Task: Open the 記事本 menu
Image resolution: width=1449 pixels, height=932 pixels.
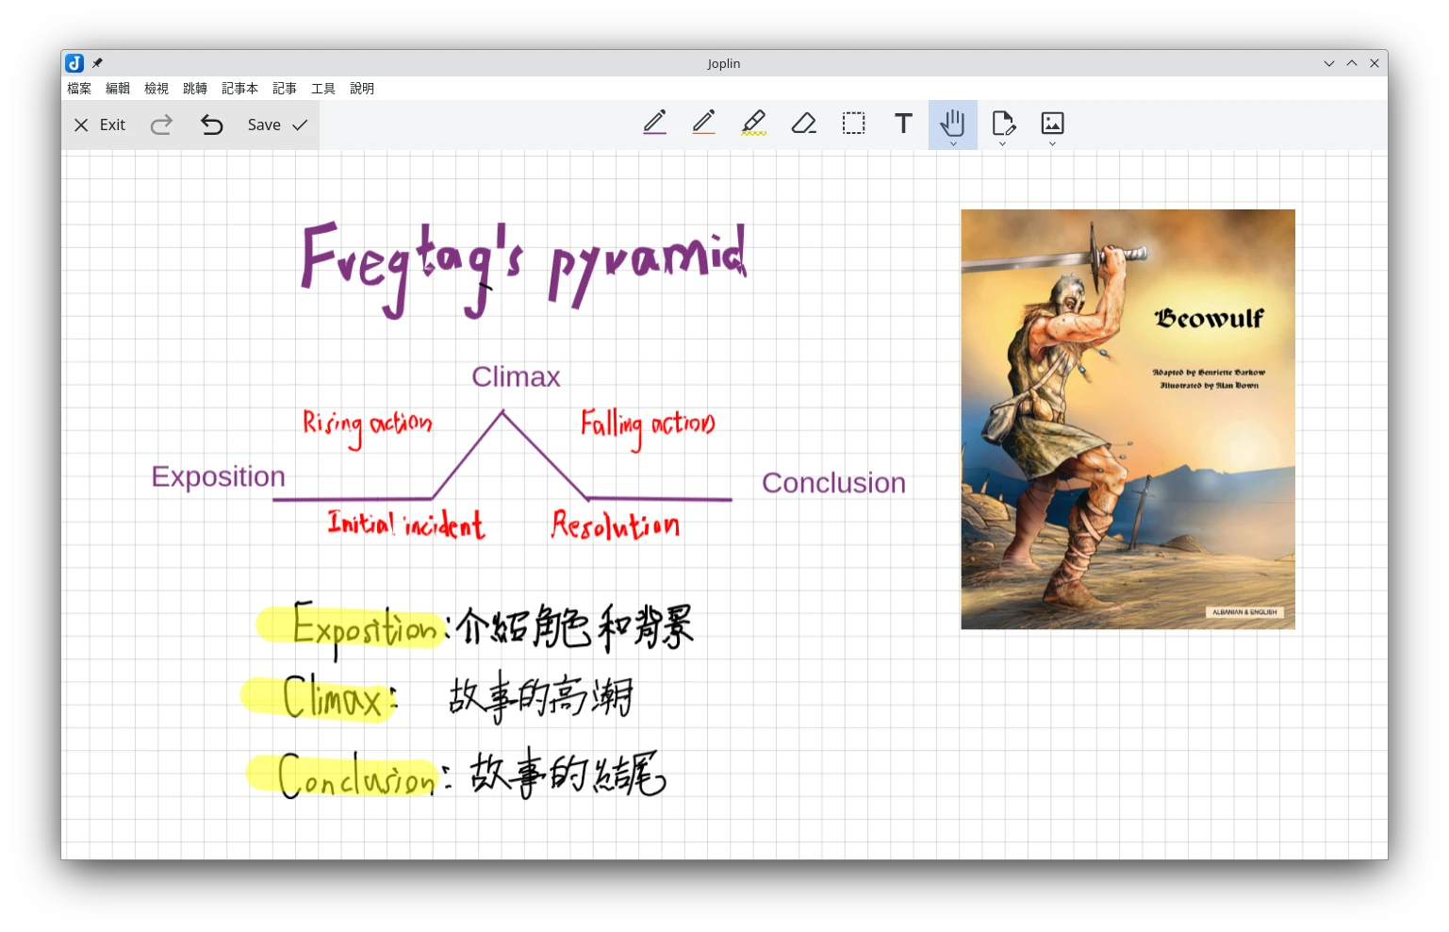Action: click(x=239, y=89)
